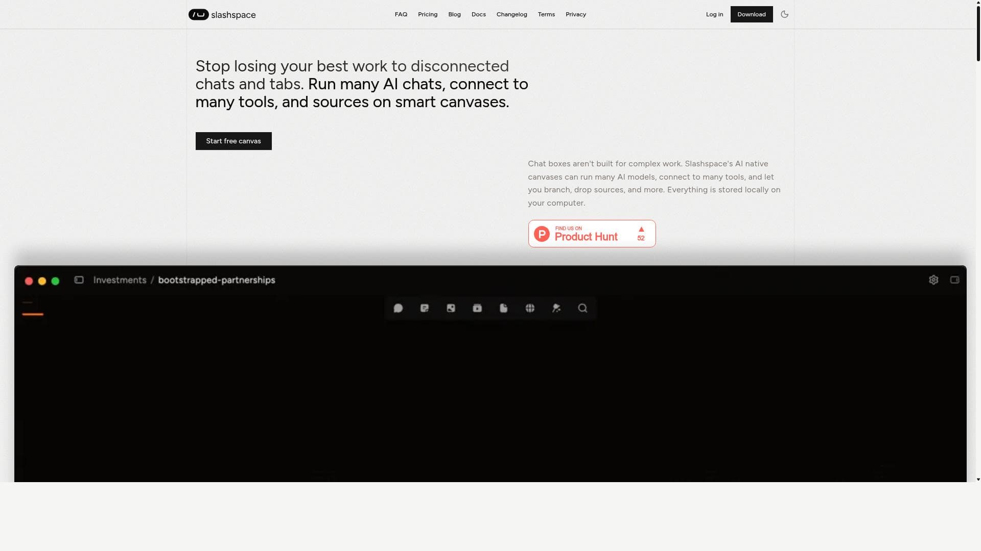Open the Pricing page
This screenshot has height=551, width=981.
428,14
